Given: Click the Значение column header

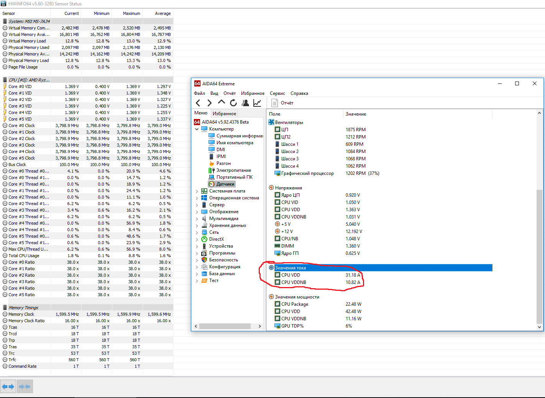Looking at the screenshot, I should coord(417,114).
